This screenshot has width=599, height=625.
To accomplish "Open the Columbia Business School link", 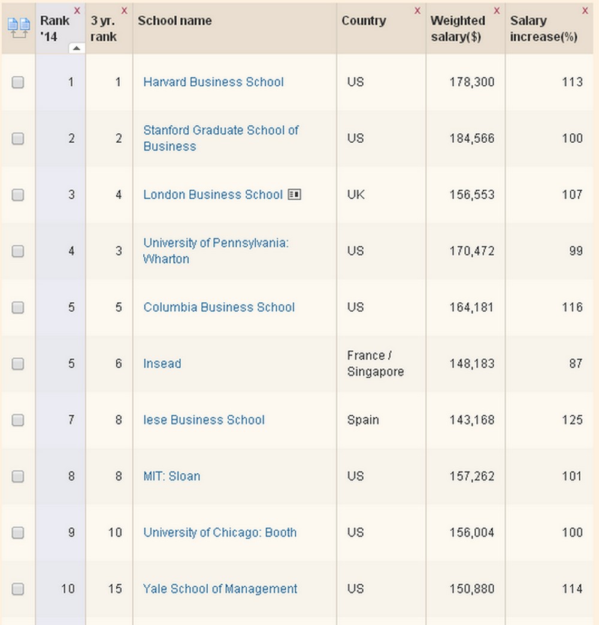I will (219, 307).
